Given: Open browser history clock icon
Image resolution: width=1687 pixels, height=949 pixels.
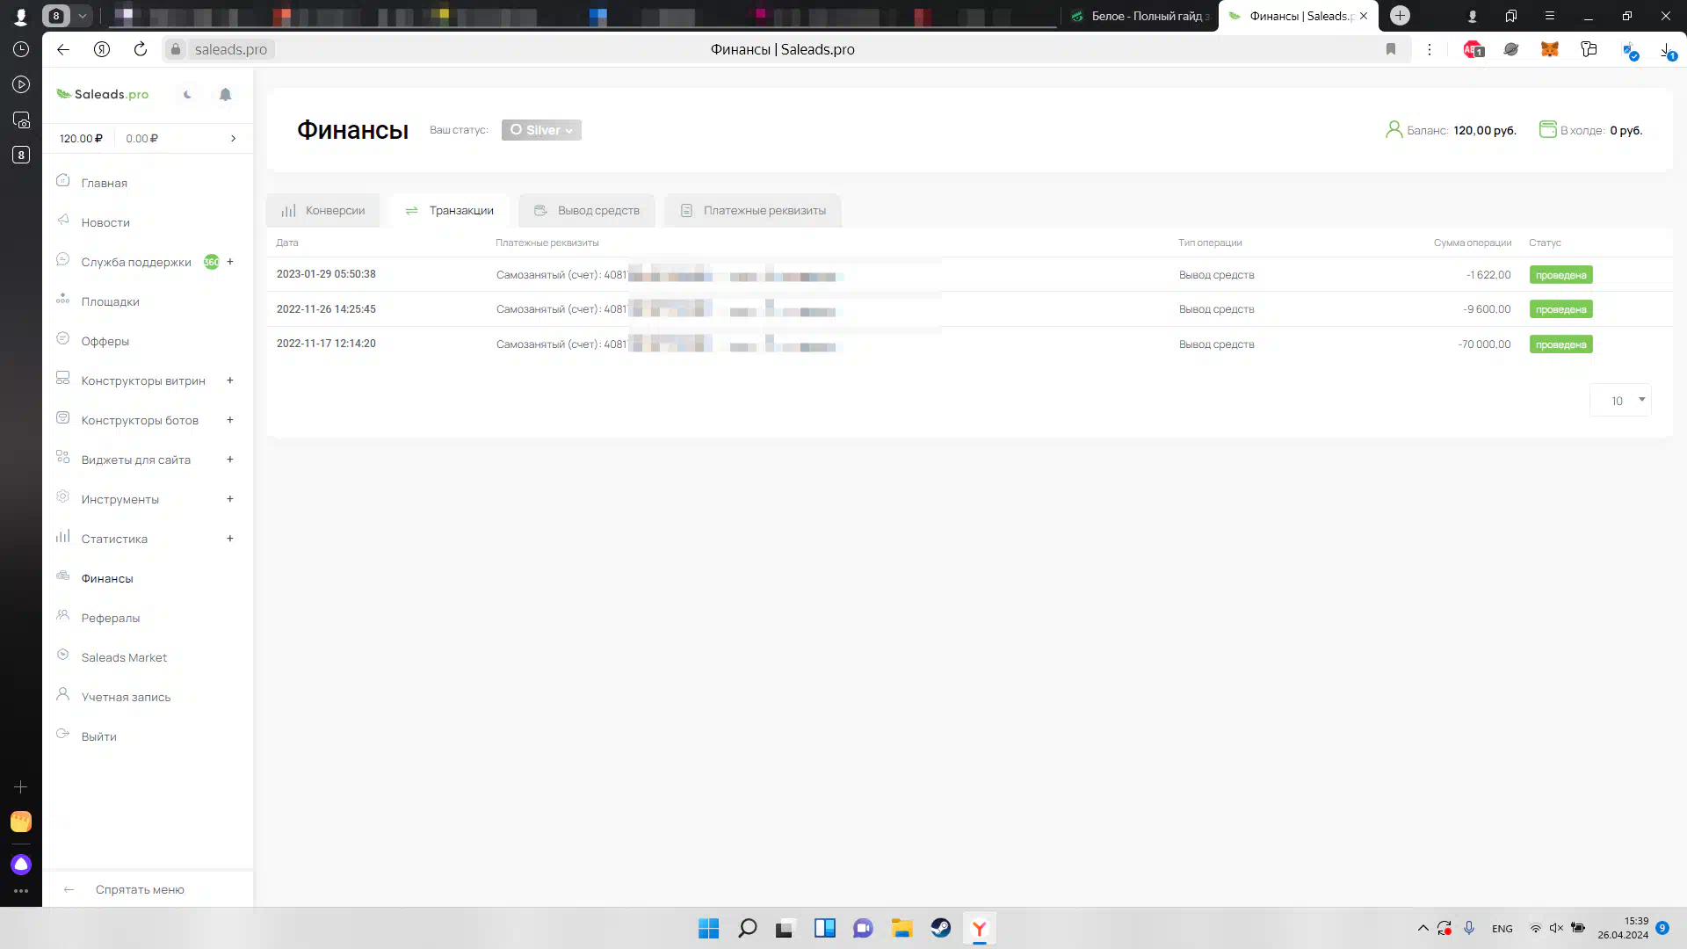Looking at the screenshot, I should 21,49.
